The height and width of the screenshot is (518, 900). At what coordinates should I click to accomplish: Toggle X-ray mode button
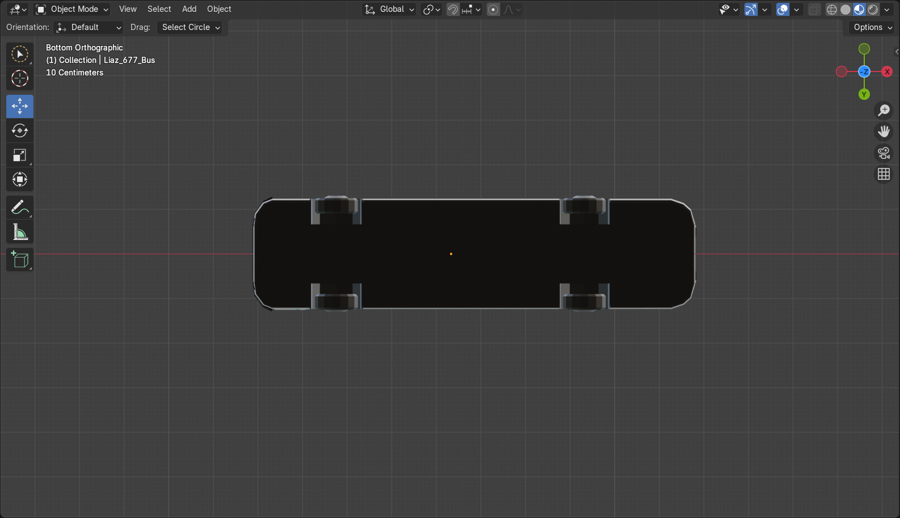[814, 10]
